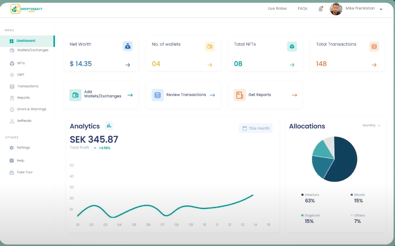Select the NFTs sidebar icon
Screen dimensions: 395x246
click(x=11, y=63)
